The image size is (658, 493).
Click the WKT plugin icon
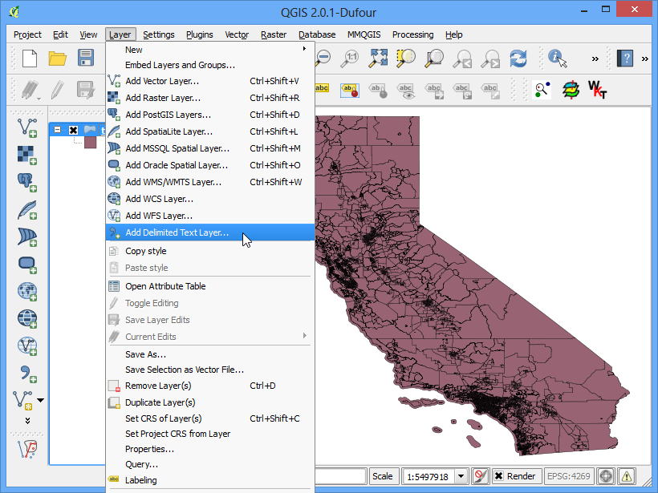pos(597,90)
